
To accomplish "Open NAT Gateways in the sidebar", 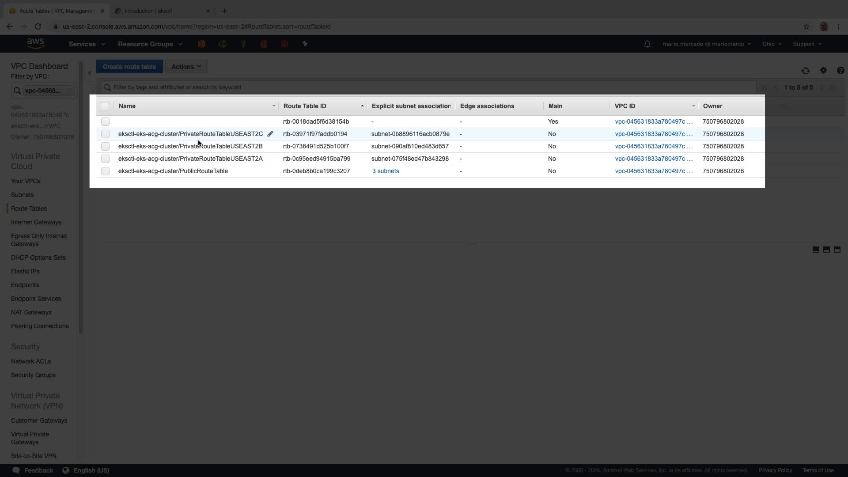I will (31, 312).
